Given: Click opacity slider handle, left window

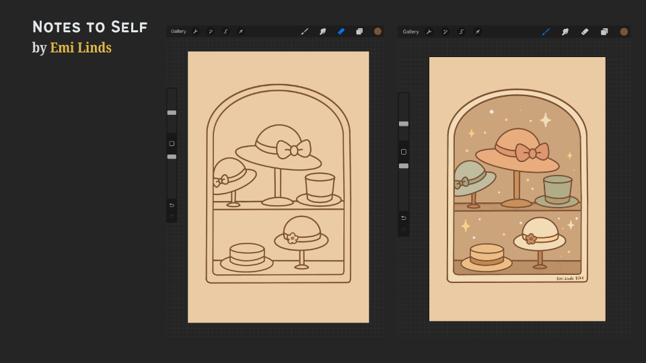Looking at the screenshot, I should pos(172,157).
